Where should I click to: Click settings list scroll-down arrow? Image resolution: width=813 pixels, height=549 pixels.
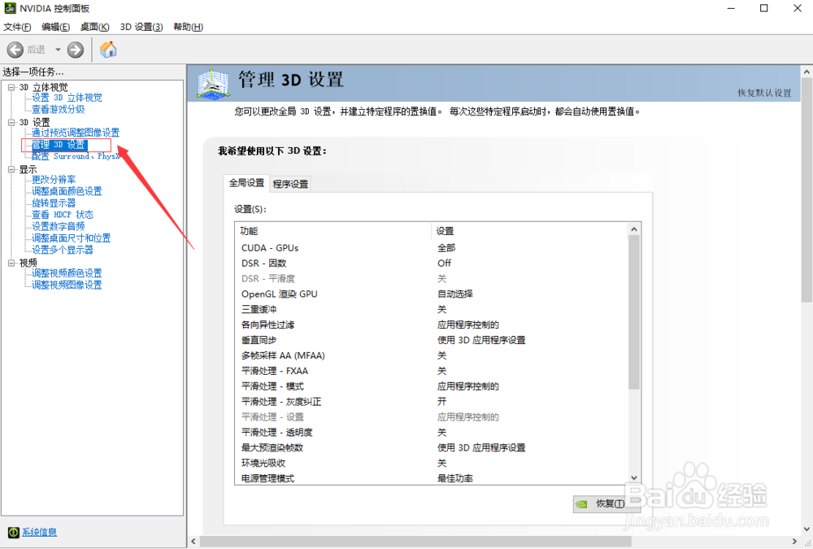634,478
